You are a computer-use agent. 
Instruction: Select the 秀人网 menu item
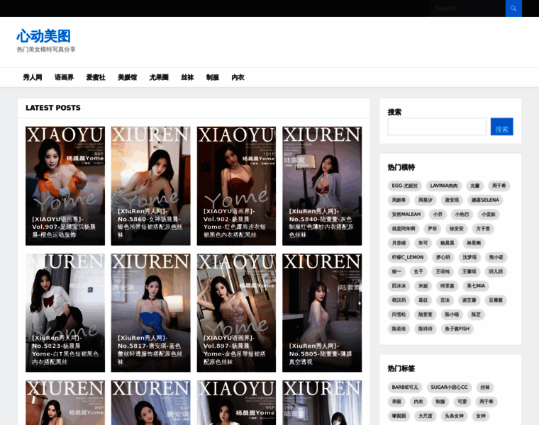33,77
